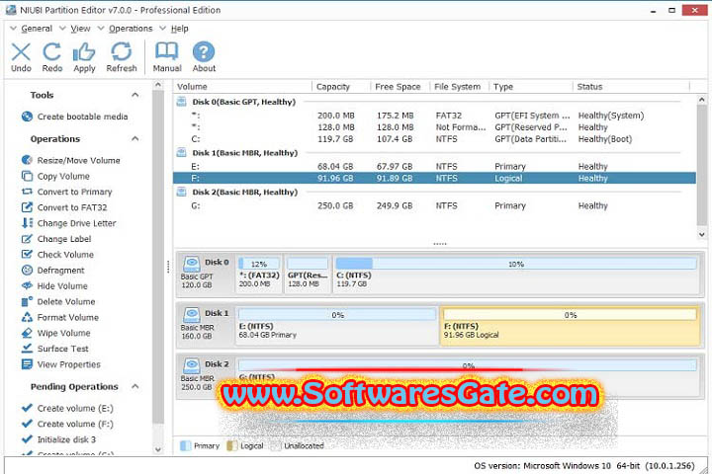The width and height of the screenshot is (712, 474).
Task: Click the checkmark beside Create volume (E:)
Action: tap(27, 408)
